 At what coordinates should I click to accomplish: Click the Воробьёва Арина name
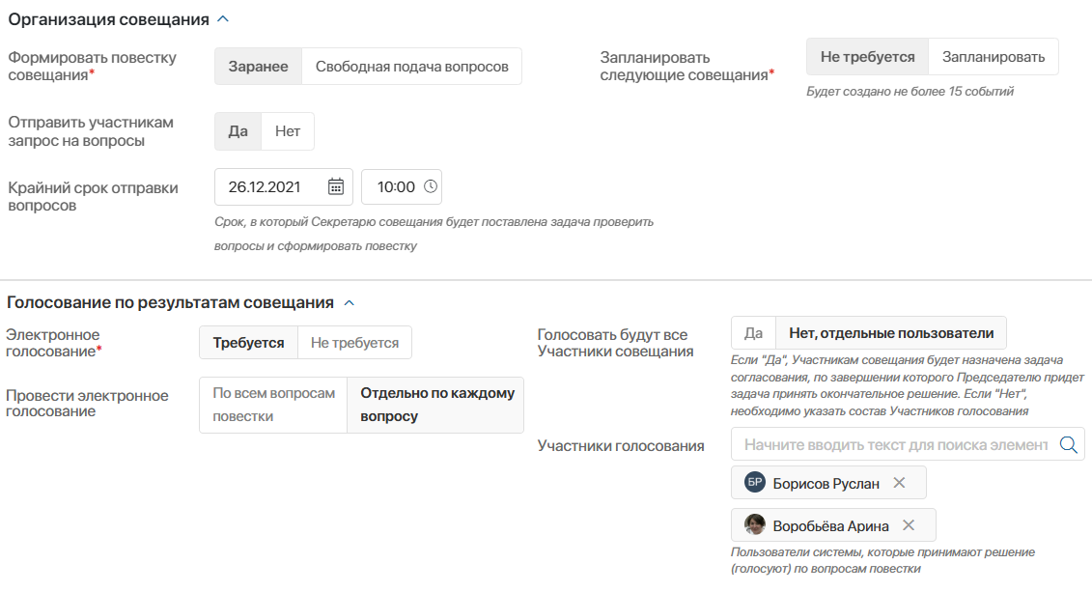(831, 525)
